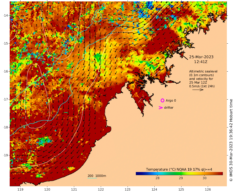The width and height of the screenshot is (234, 194).
Task: Click the colorbar tick label '30'
Action: 204,178
